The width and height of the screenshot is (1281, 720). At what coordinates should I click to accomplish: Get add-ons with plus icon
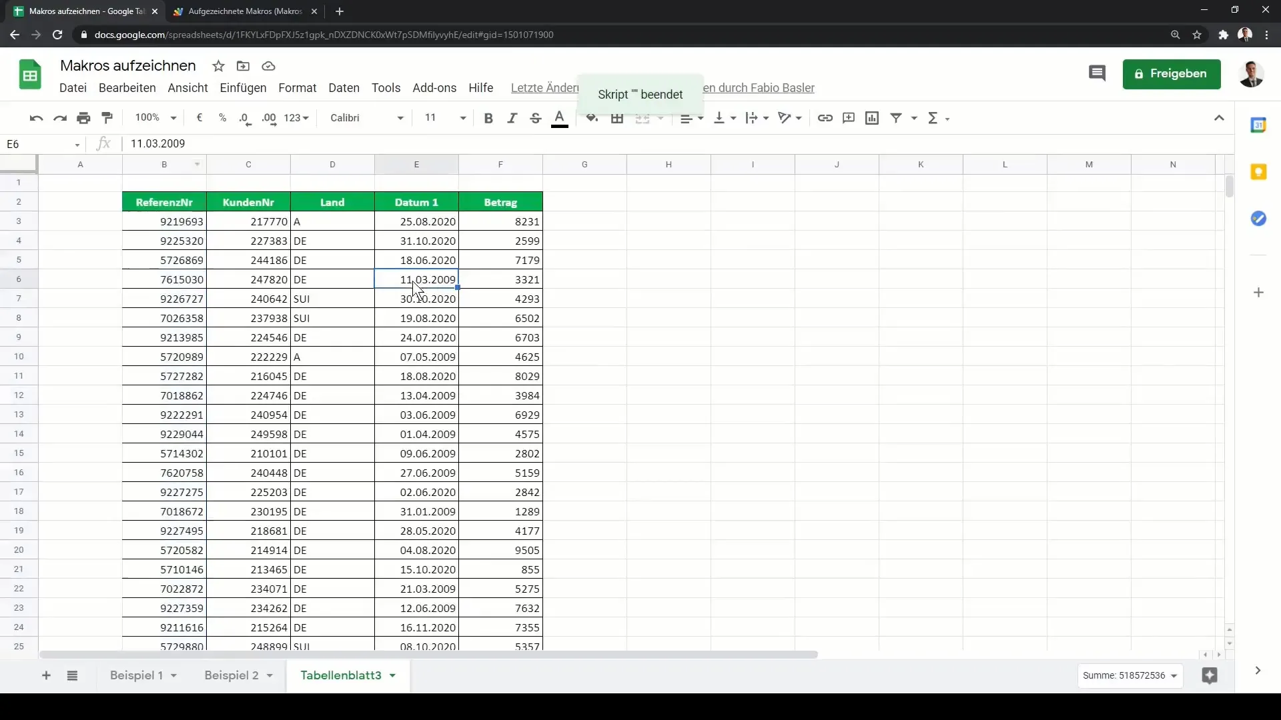pyautogui.click(x=1258, y=293)
